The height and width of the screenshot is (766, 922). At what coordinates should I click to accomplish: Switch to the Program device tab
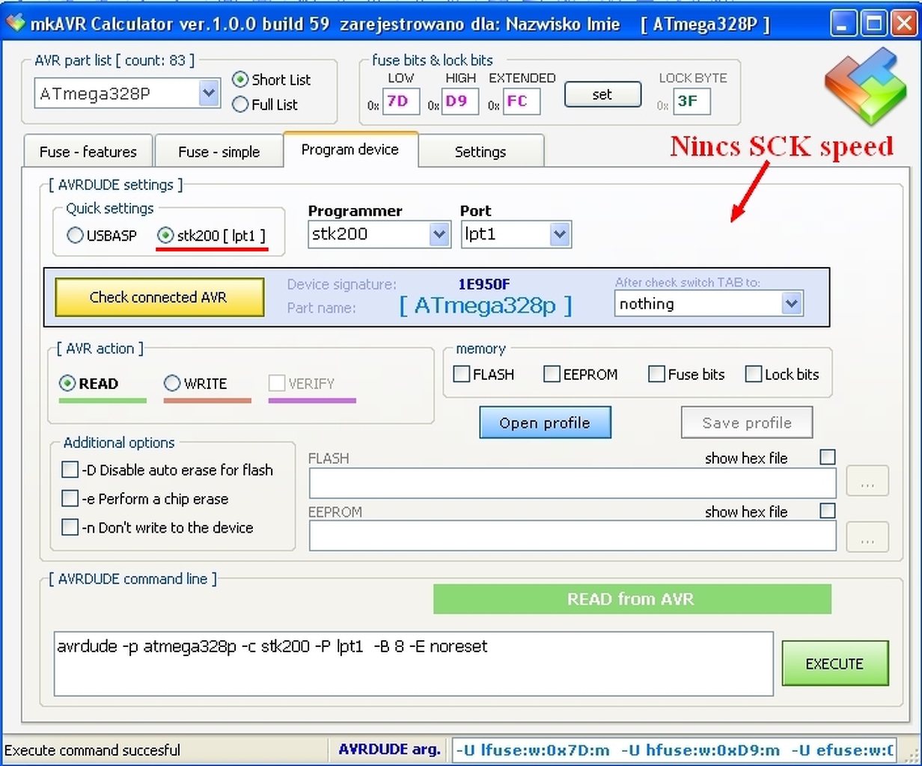350,150
